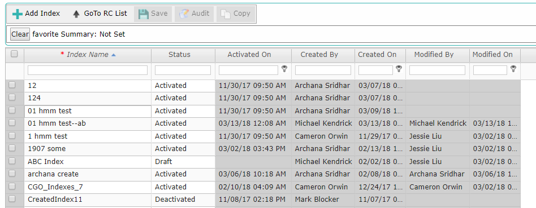Click the Add Index button label
The height and width of the screenshot is (208, 536).
click(42, 14)
